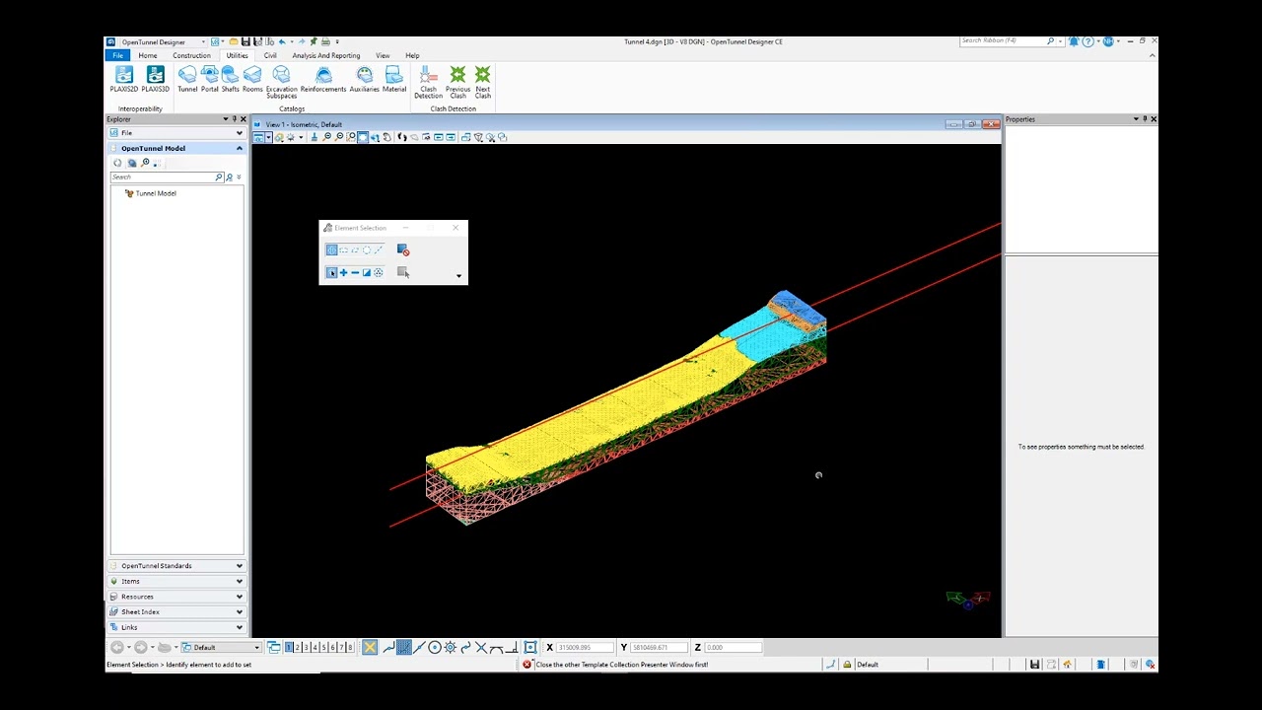Viewport: 1262px width, 710px height.
Task: Switch to the Civil ribbon tab
Action: point(270,55)
